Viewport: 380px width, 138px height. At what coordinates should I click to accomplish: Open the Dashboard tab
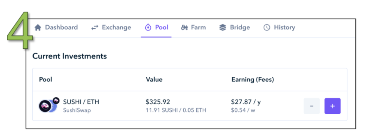56,28
